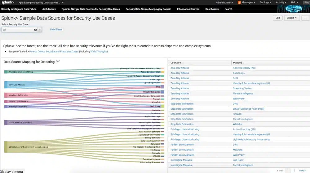Go to page 2 of the table
The height and width of the screenshot is (173, 310).
(294, 171)
